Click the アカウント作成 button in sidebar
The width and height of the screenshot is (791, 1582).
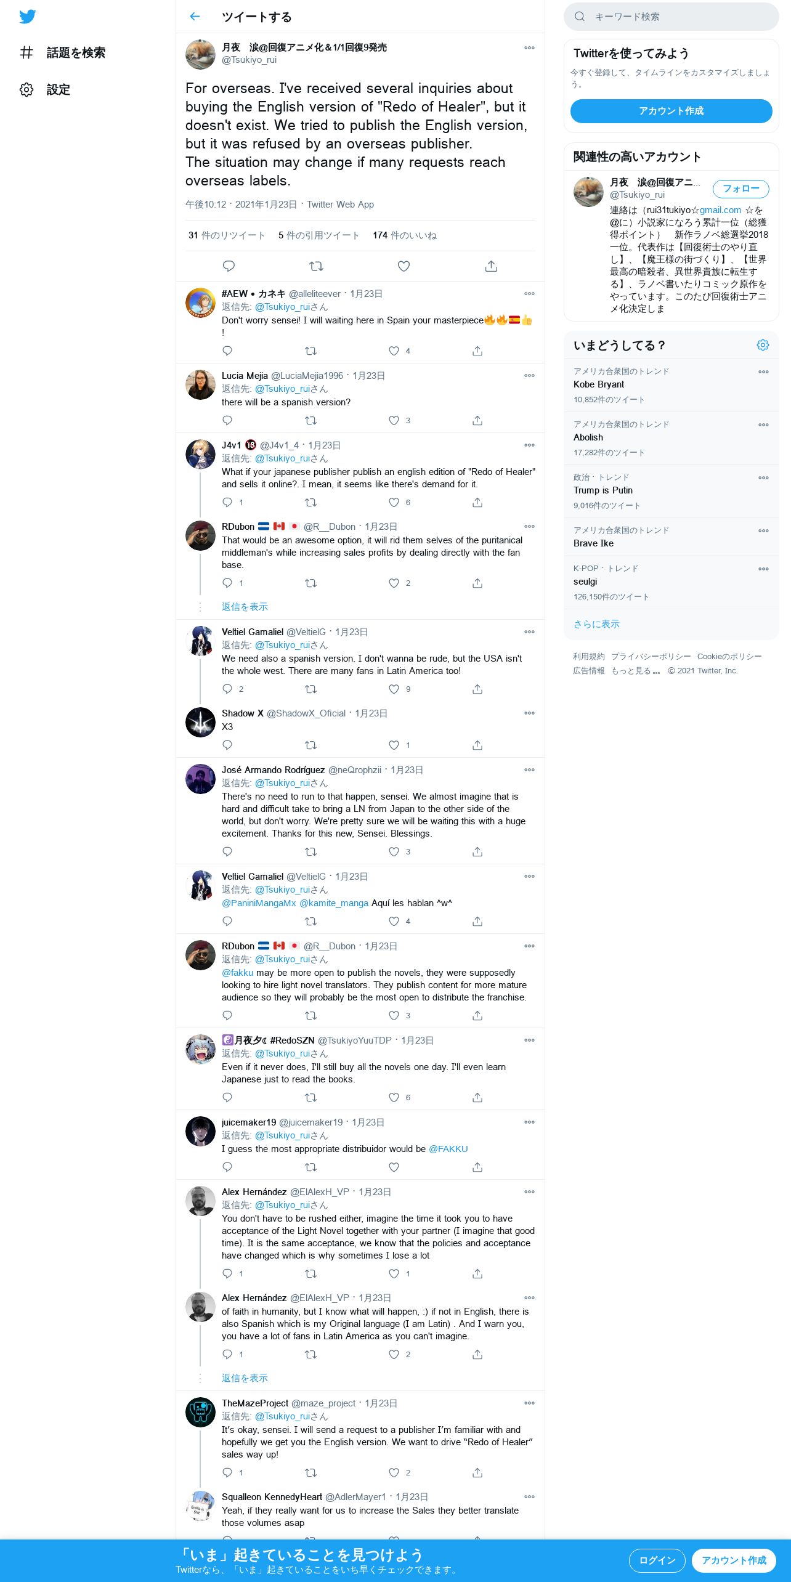click(671, 111)
